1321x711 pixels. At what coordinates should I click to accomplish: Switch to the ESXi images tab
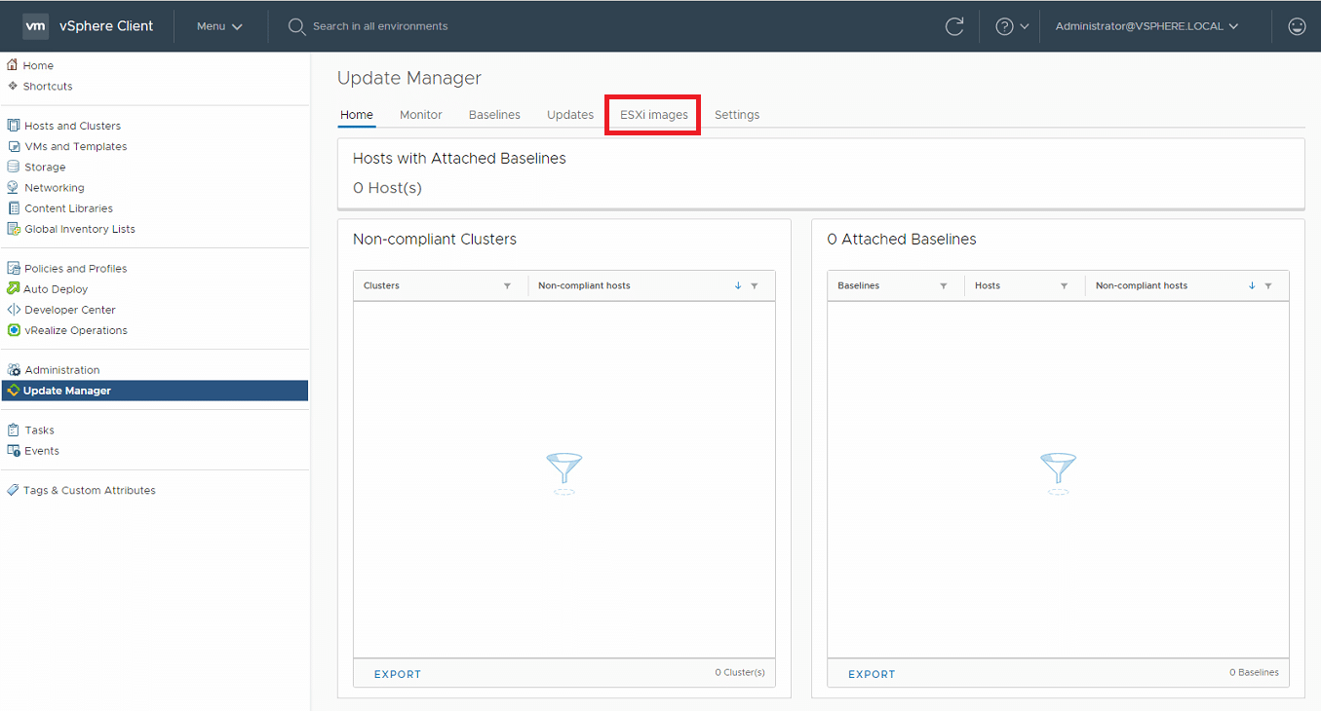pyautogui.click(x=653, y=115)
